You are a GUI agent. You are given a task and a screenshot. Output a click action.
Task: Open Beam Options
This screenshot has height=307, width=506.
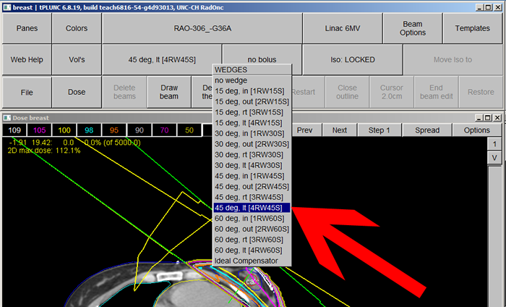click(x=413, y=29)
